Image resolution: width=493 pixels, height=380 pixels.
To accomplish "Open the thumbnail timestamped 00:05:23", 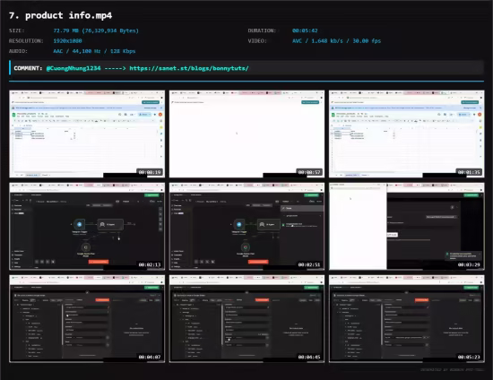I will (407, 319).
